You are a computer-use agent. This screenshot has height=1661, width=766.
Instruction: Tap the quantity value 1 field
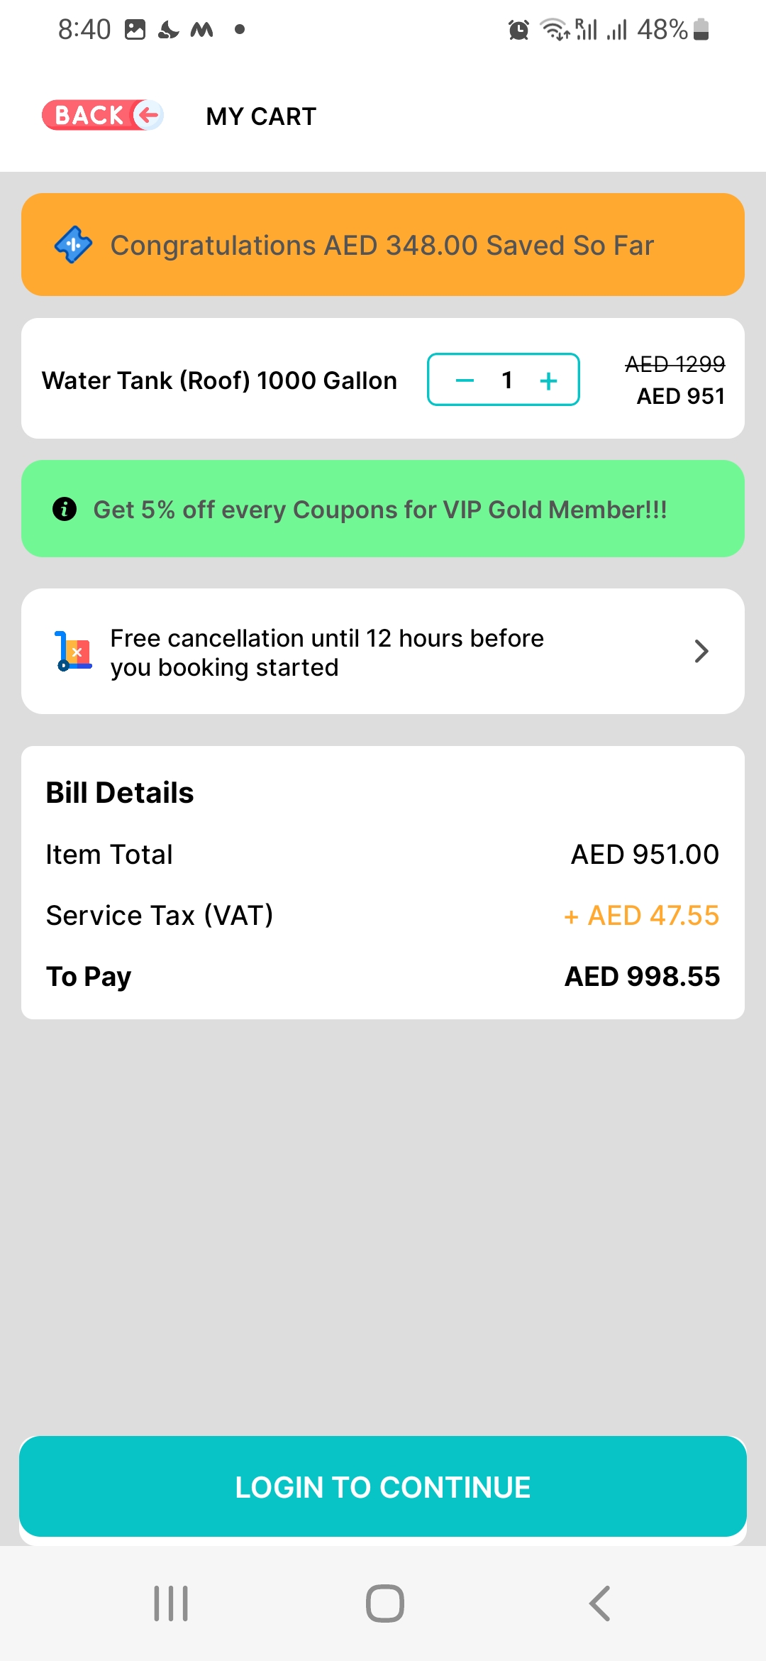point(506,380)
